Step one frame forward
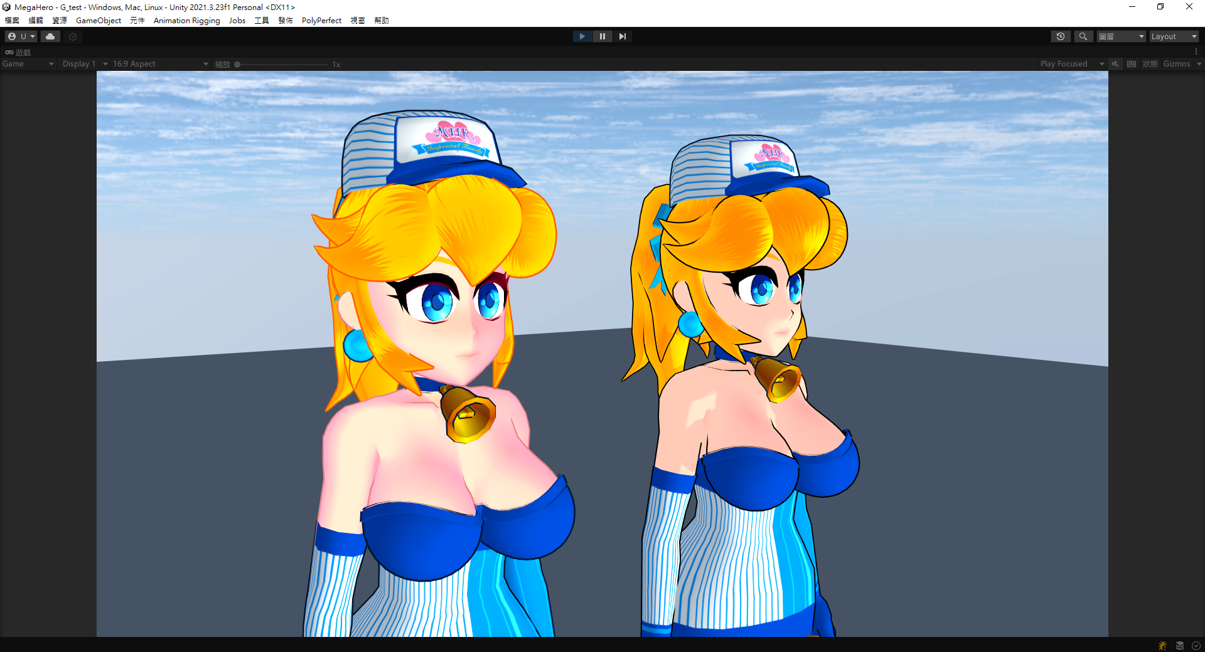The height and width of the screenshot is (652, 1205). (x=623, y=36)
